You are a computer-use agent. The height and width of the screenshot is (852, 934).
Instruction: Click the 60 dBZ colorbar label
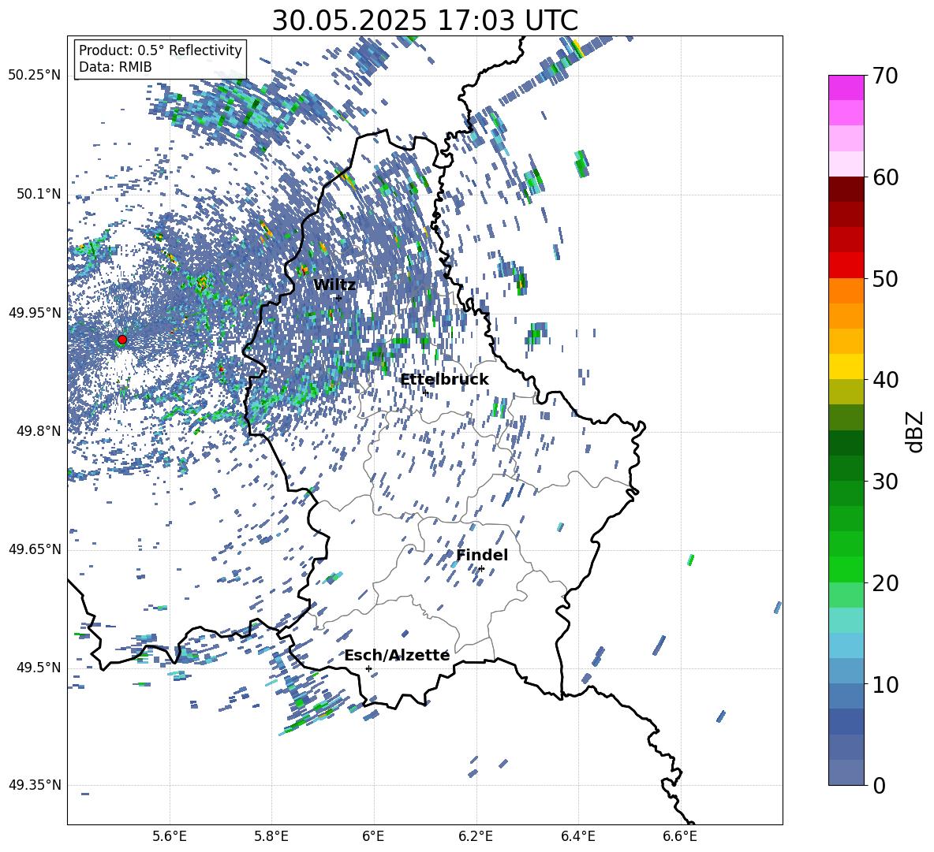click(x=885, y=177)
